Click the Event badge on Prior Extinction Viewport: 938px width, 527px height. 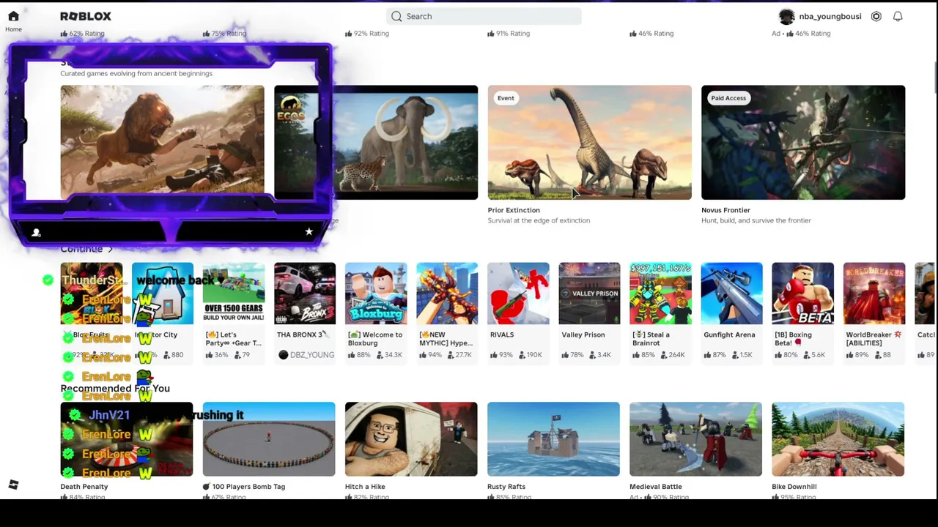[506, 98]
